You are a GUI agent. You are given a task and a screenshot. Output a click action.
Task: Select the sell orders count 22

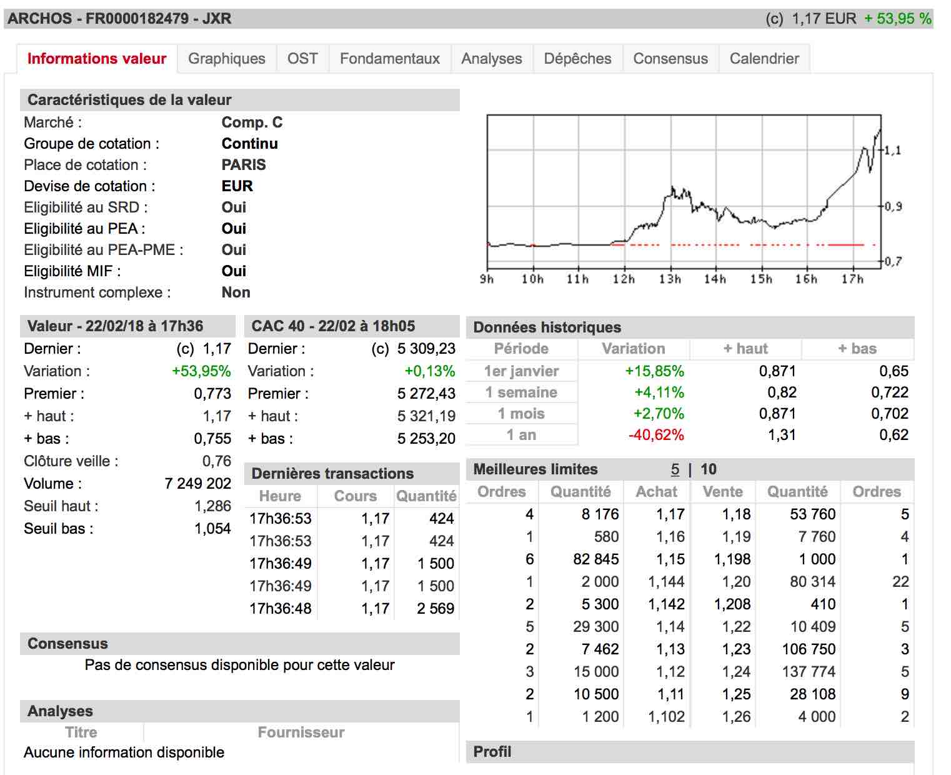[x=900, y=582]
